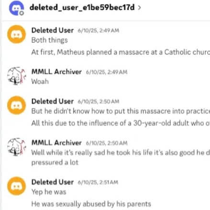Click the Deleted User name at 2:51 AM
The width and height of the screenshot is (210, 210).
(53, 182)
